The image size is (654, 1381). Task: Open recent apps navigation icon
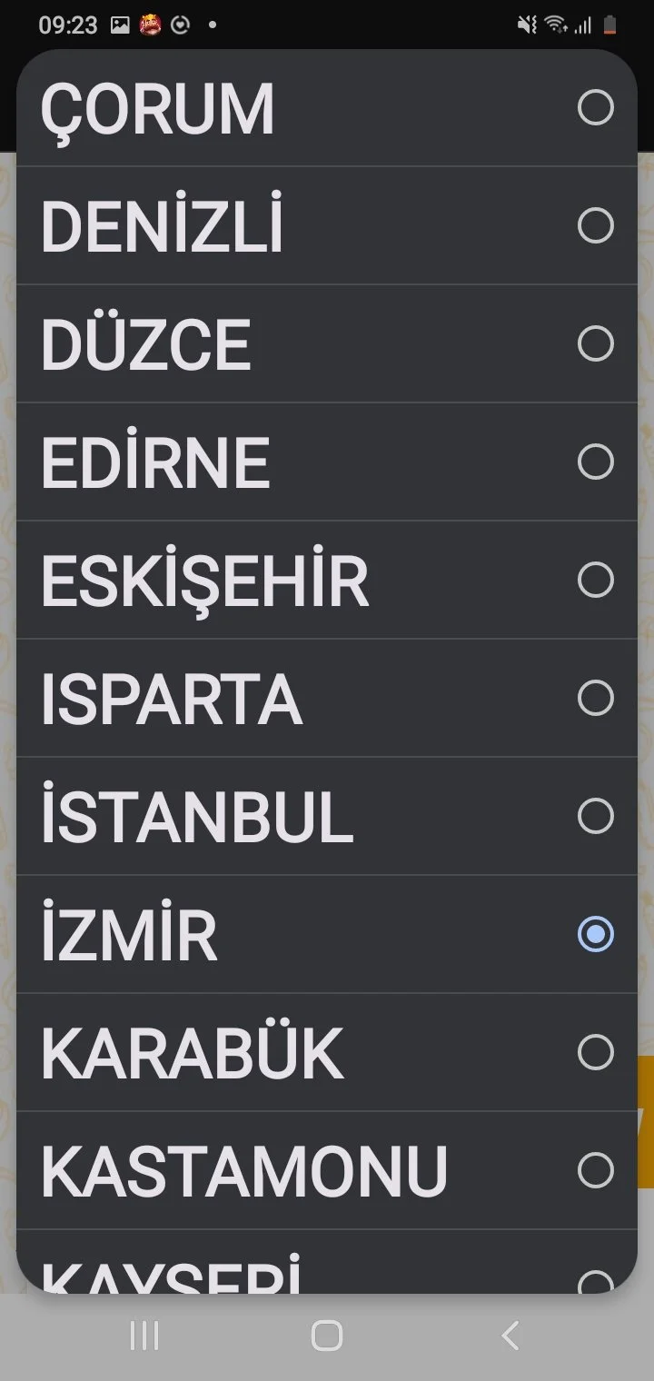tap(144, 1336)
